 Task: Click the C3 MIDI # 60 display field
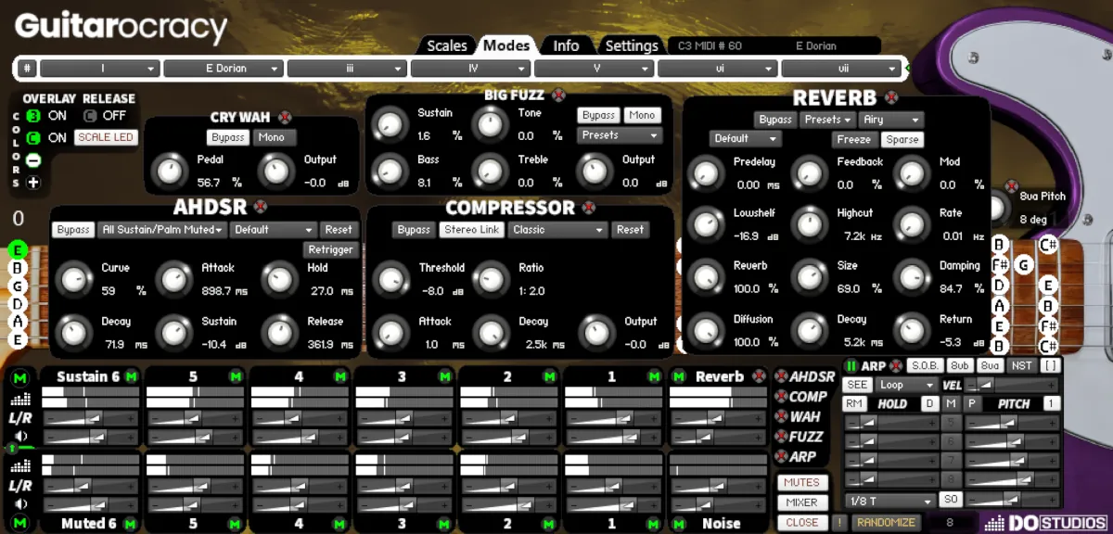710,45
